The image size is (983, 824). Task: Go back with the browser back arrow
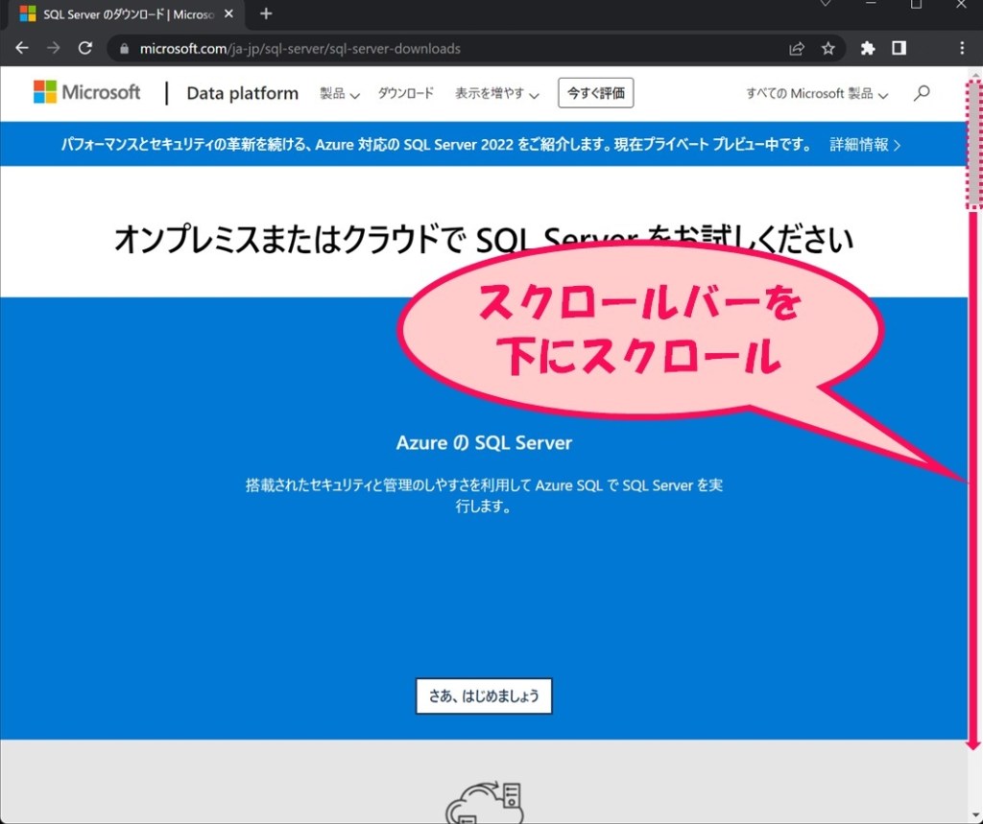pos(22,48)
